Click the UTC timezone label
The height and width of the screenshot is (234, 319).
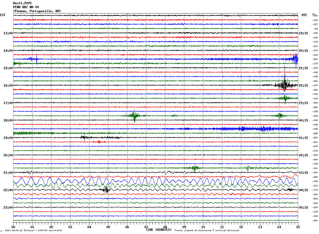[x=304, y=15]
